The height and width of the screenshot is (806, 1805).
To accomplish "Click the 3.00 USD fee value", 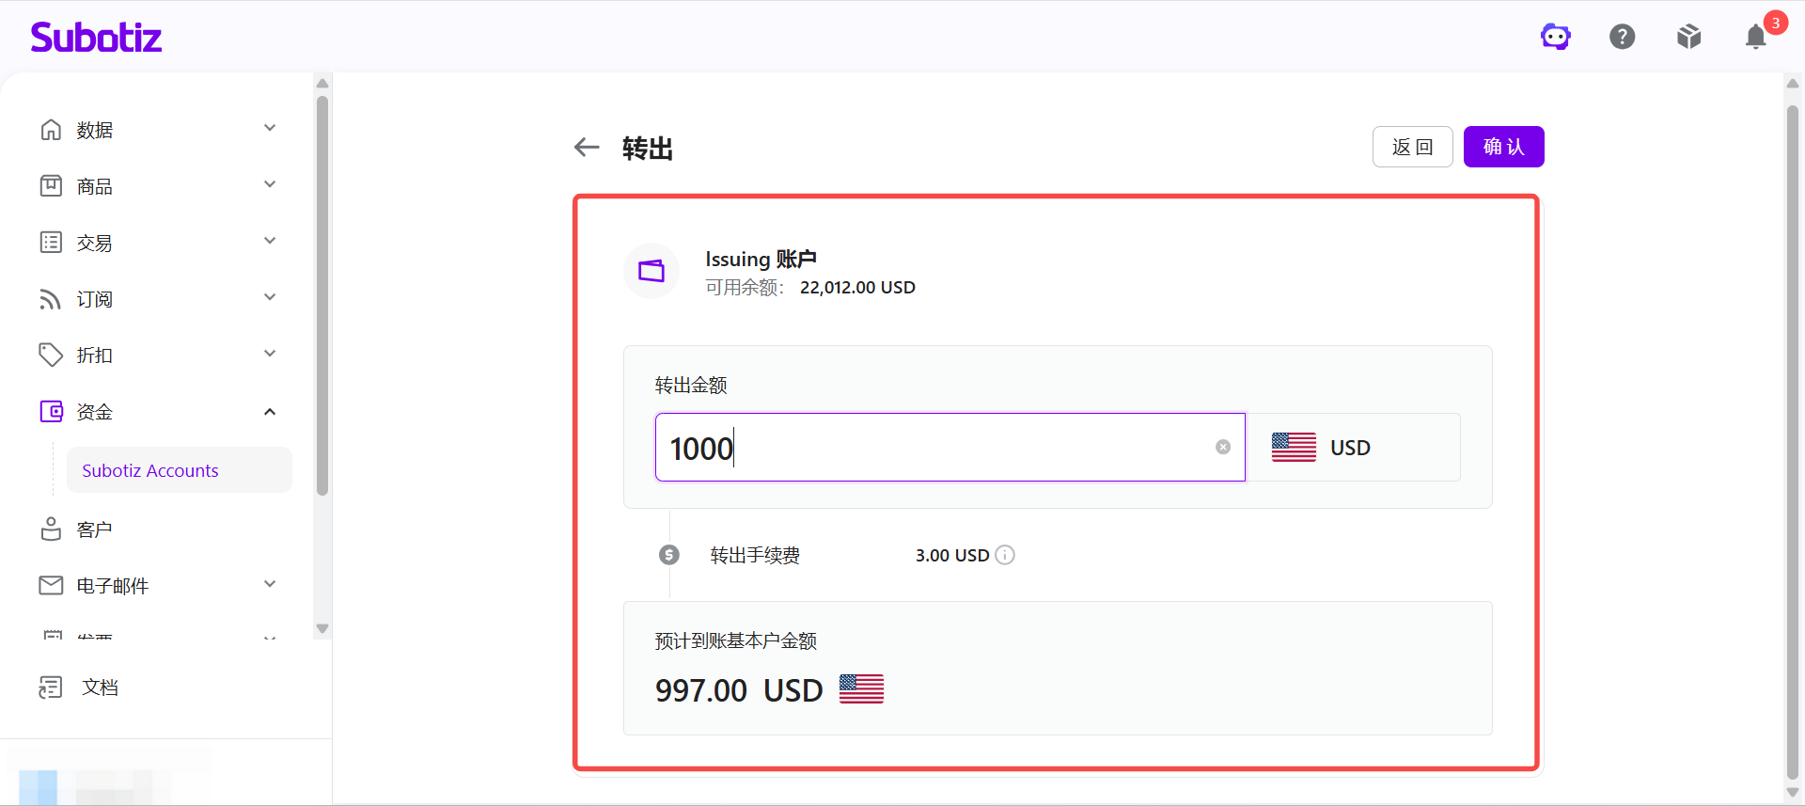I will click(952, 556).
